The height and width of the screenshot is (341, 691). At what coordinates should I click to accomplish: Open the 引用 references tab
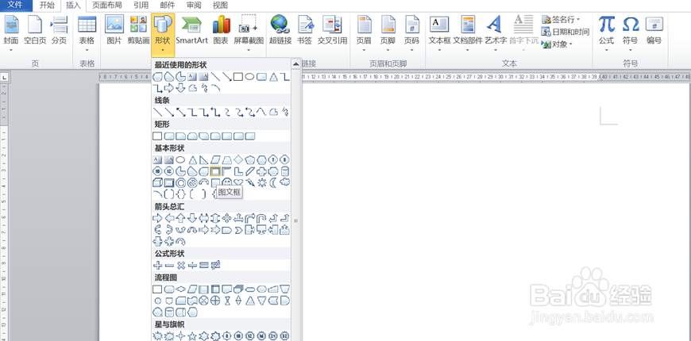141,6
